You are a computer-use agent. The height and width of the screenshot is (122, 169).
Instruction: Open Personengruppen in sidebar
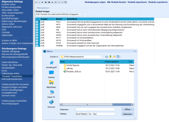[x=10, y=104]
